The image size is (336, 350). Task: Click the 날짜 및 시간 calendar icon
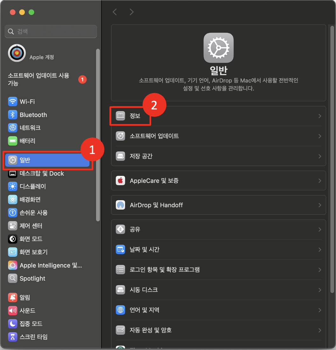[x=120, y=249]
